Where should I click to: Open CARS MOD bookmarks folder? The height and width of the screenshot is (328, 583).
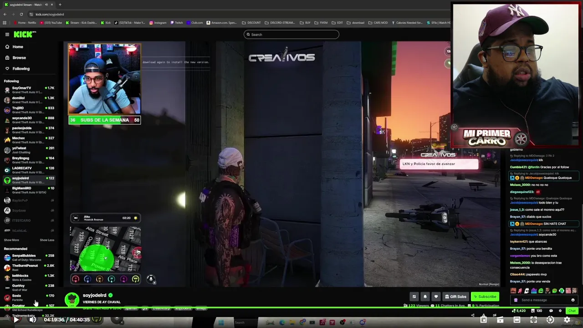point(378,23)
